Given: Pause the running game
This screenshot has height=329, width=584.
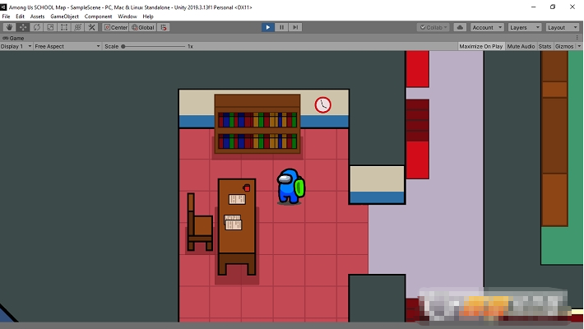Looking at the screenshot, I should click(x=281, y=27).
